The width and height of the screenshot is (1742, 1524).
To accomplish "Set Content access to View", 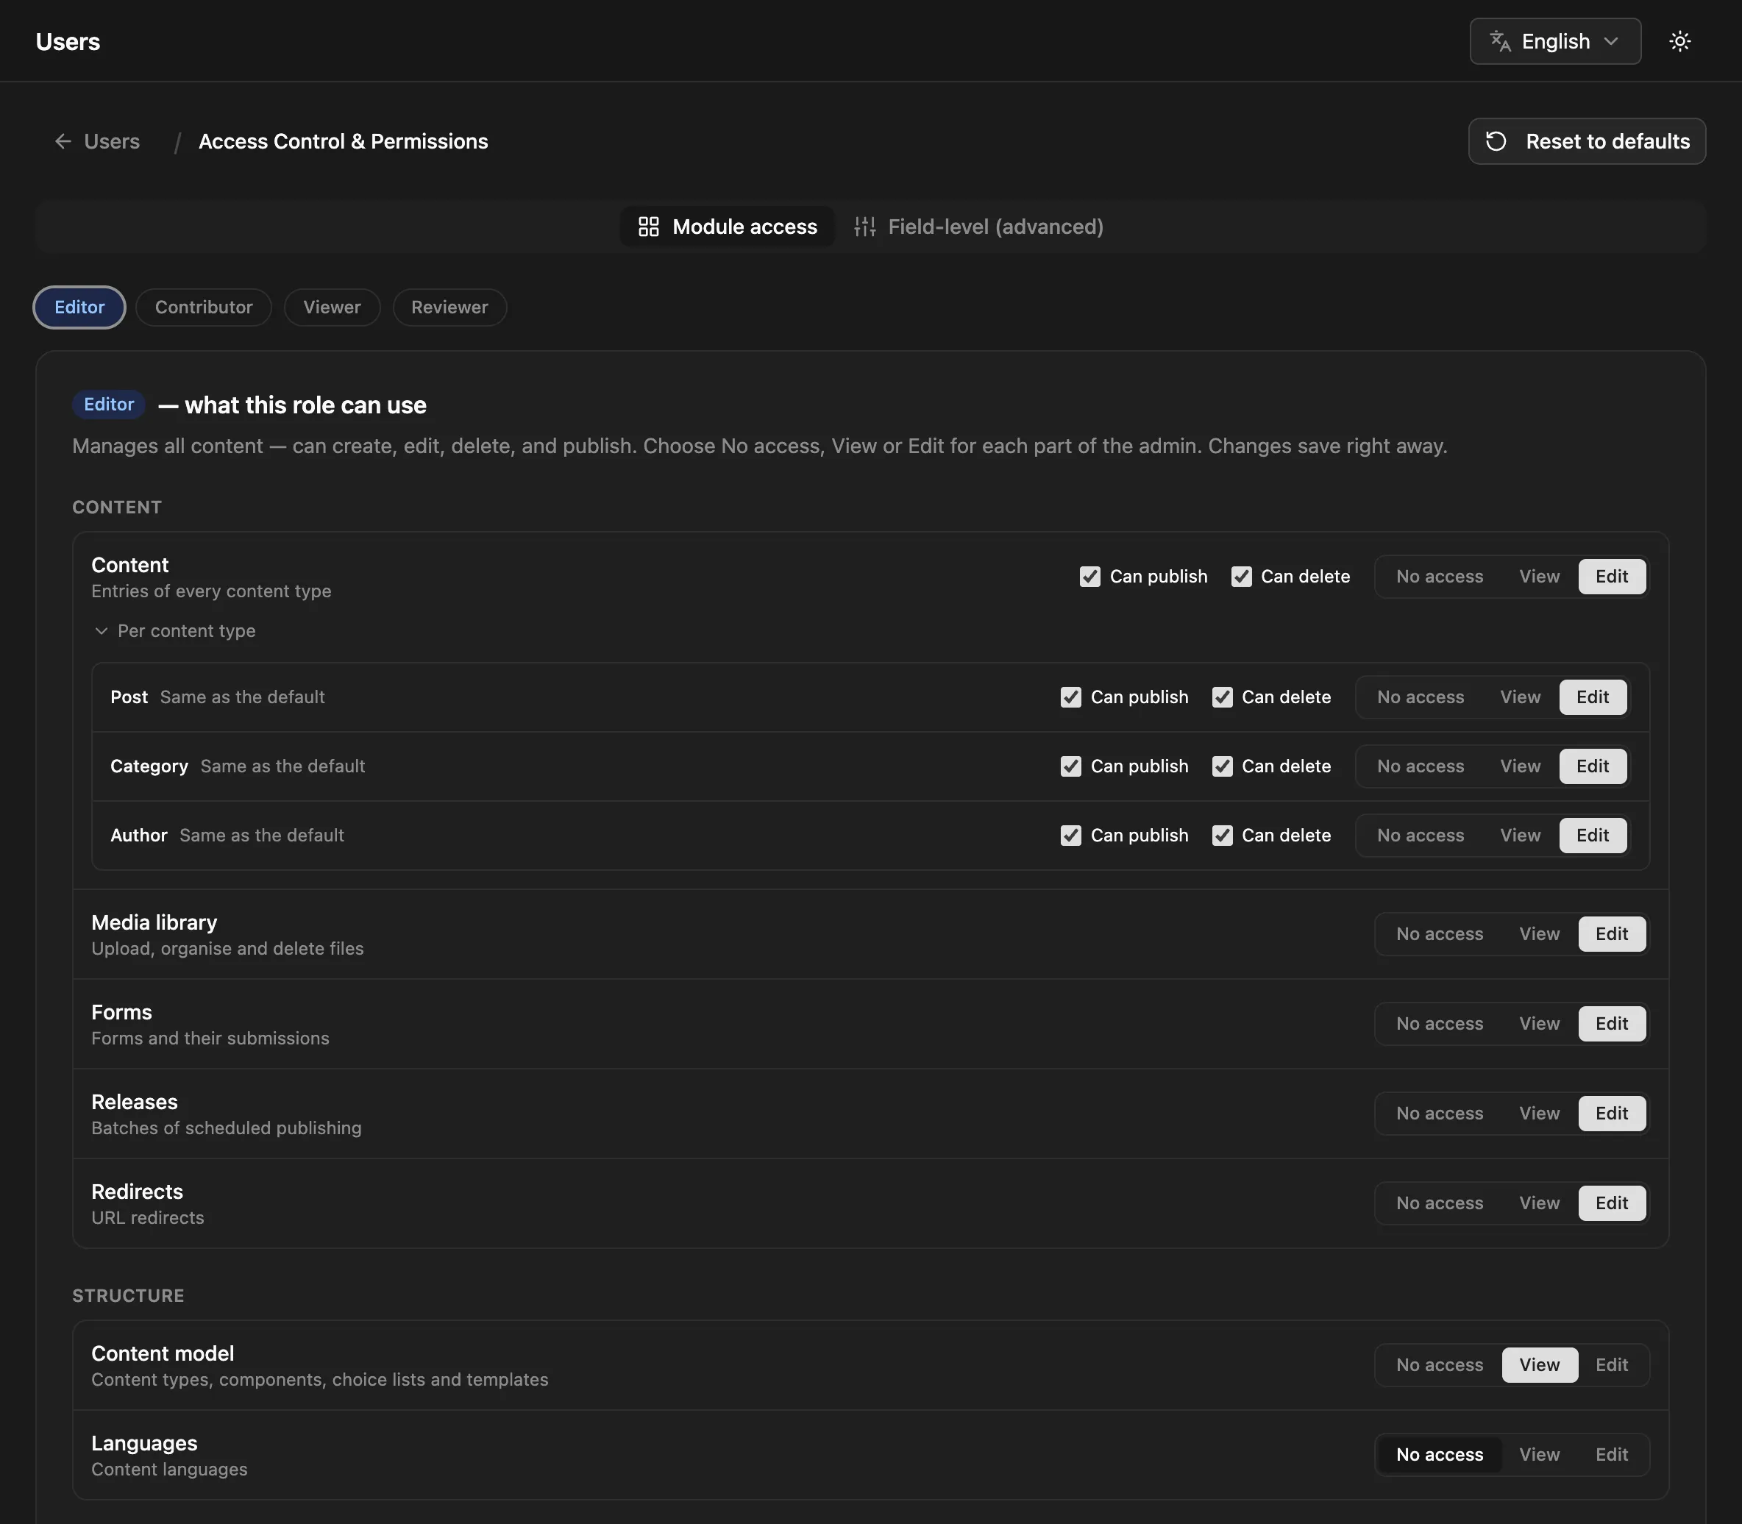I will pos(1539,577).
